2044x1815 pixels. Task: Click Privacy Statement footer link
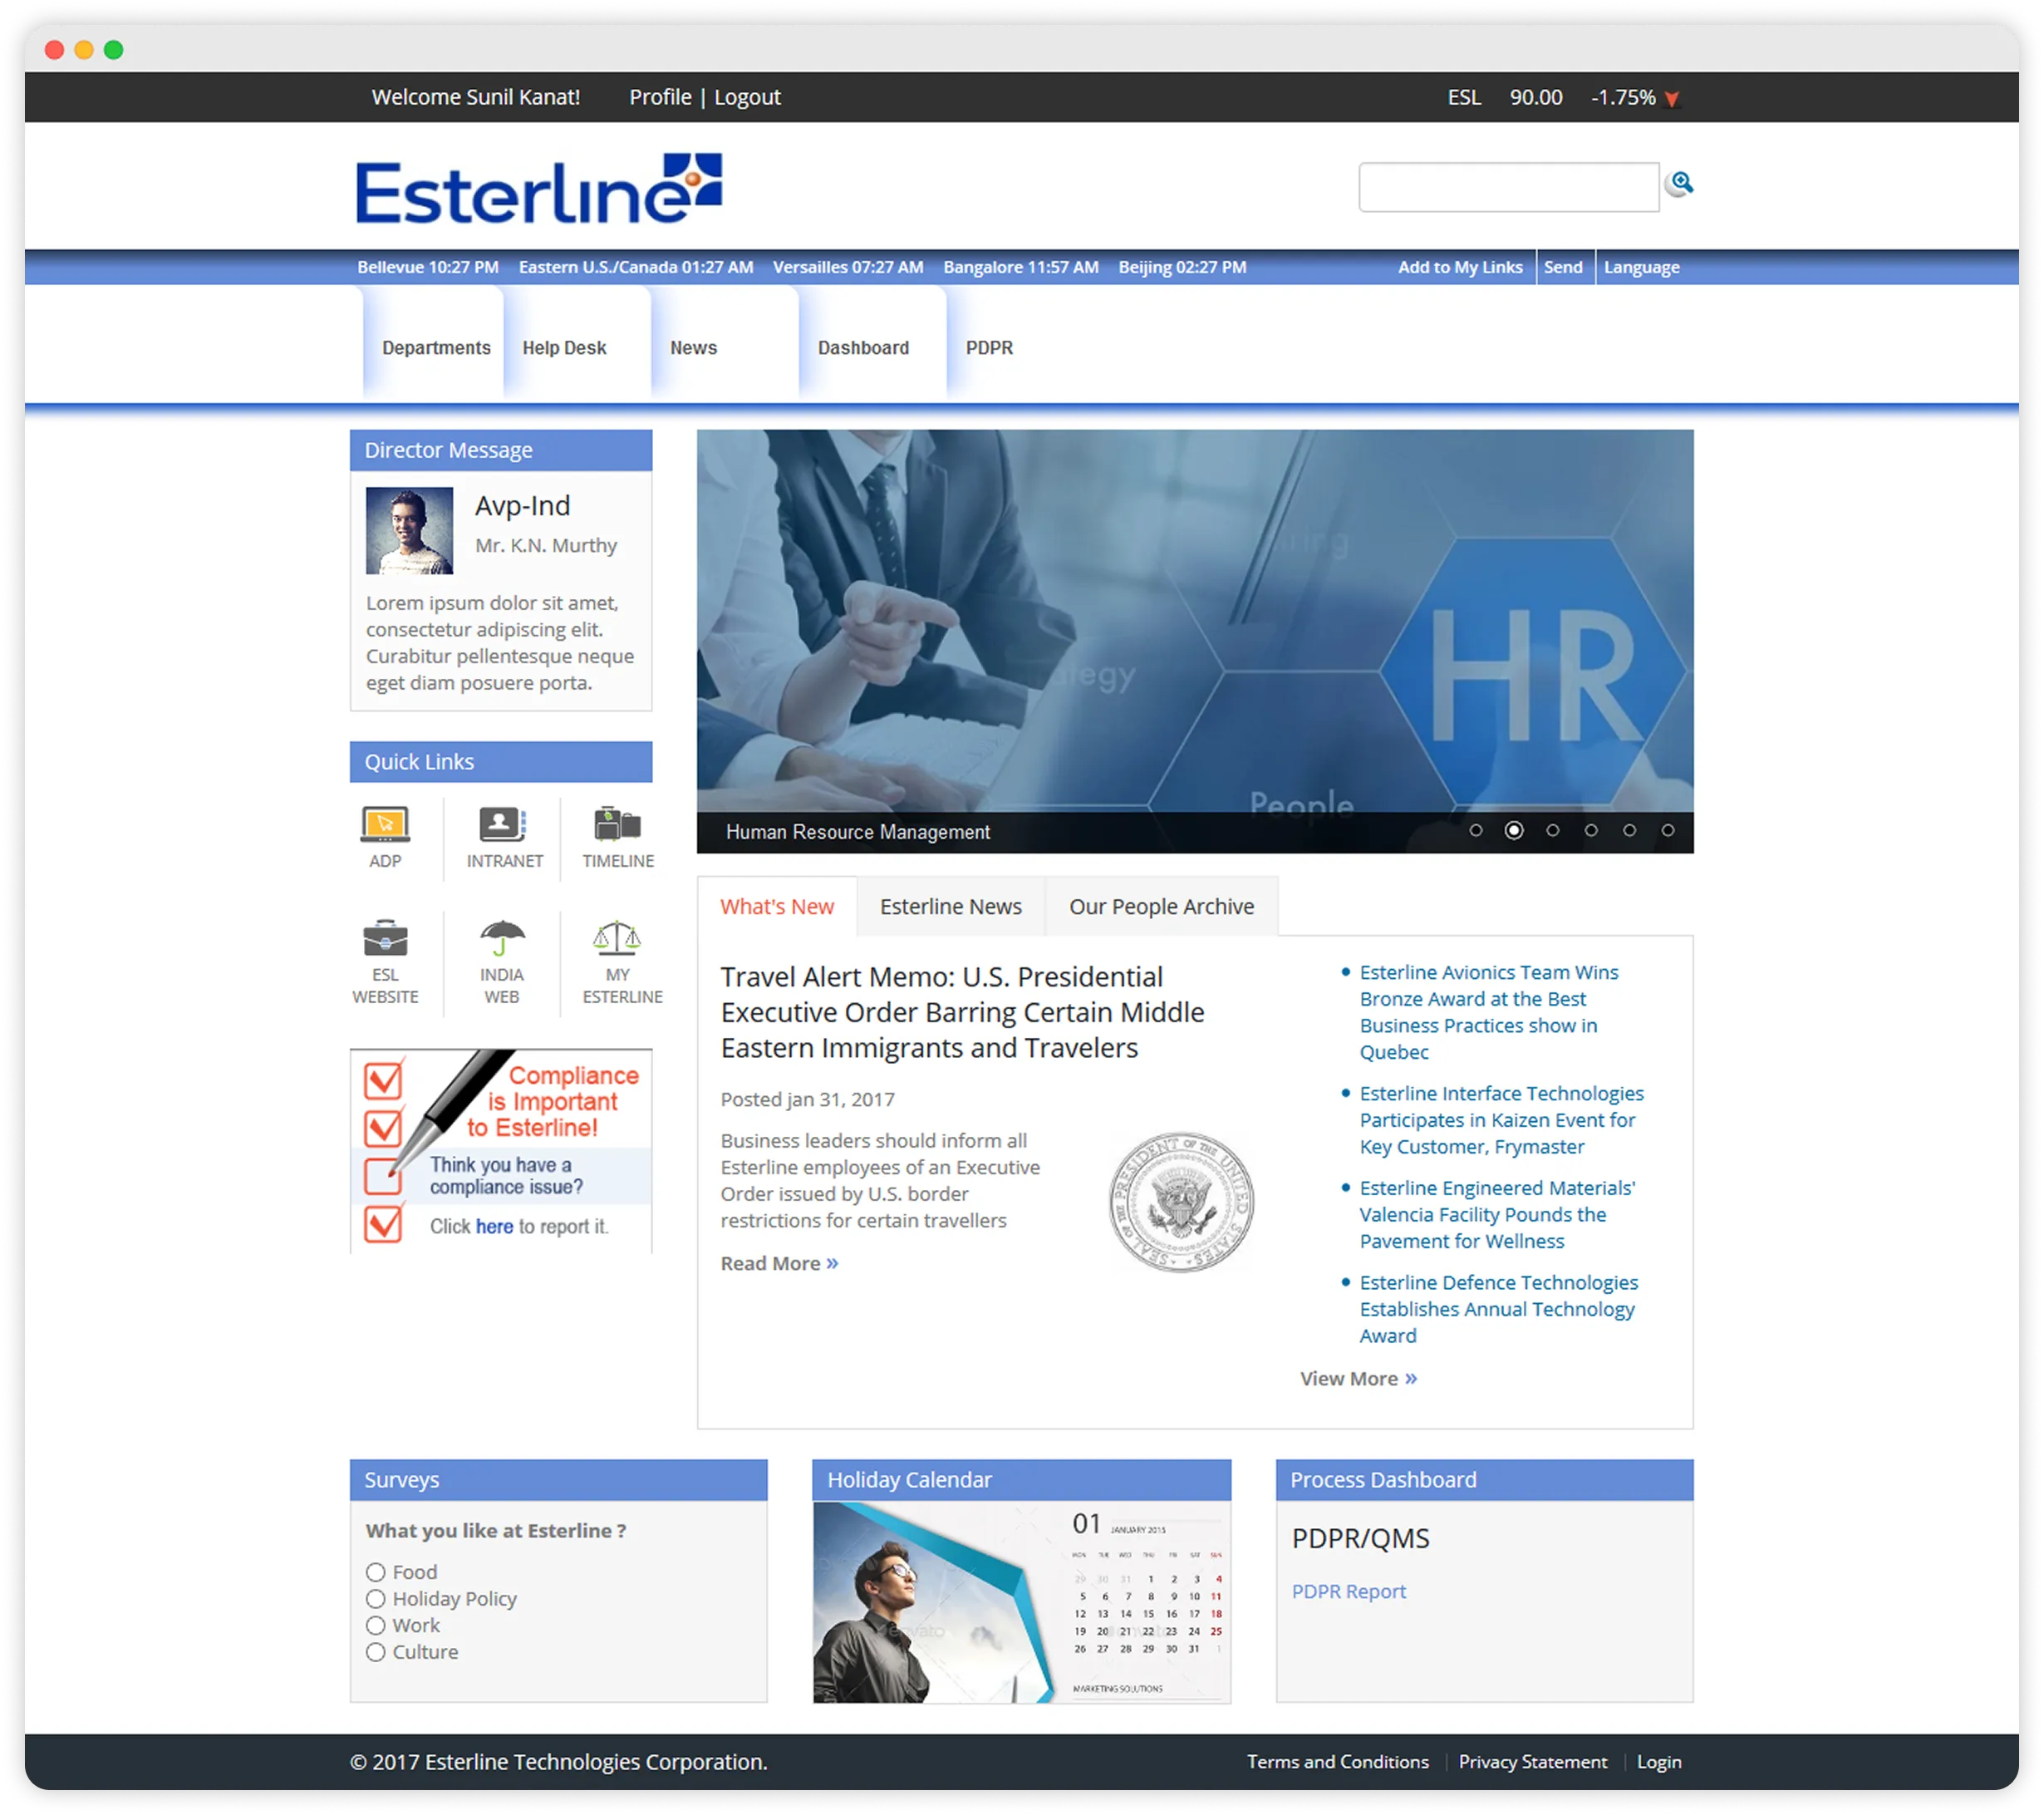point(1532,1762)
